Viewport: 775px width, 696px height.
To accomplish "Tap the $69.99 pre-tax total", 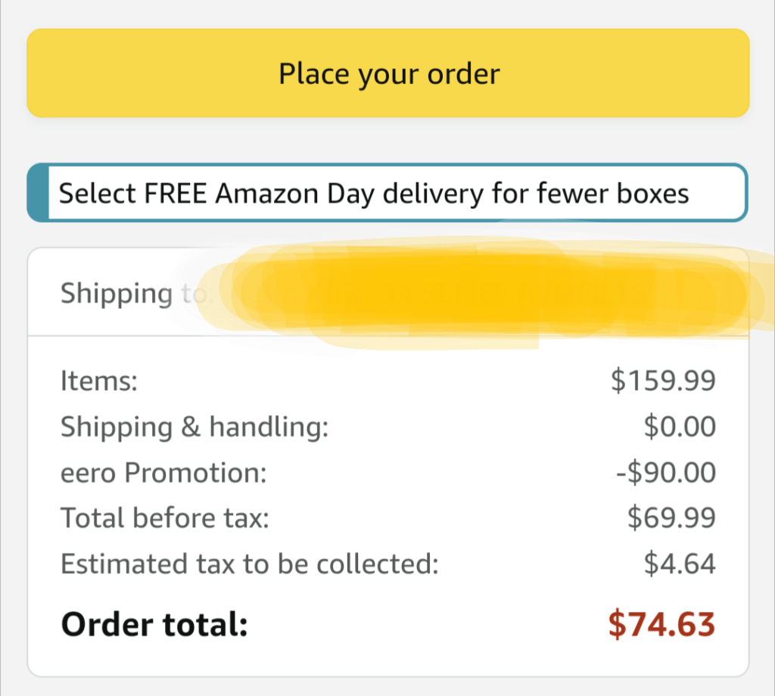I will (x=671, y=518).
